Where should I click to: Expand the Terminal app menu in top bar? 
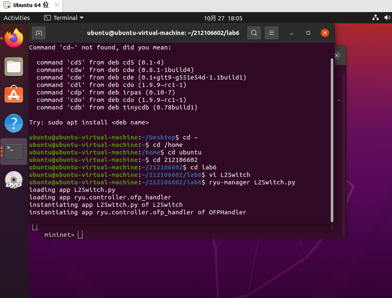(x=64, y=18)
